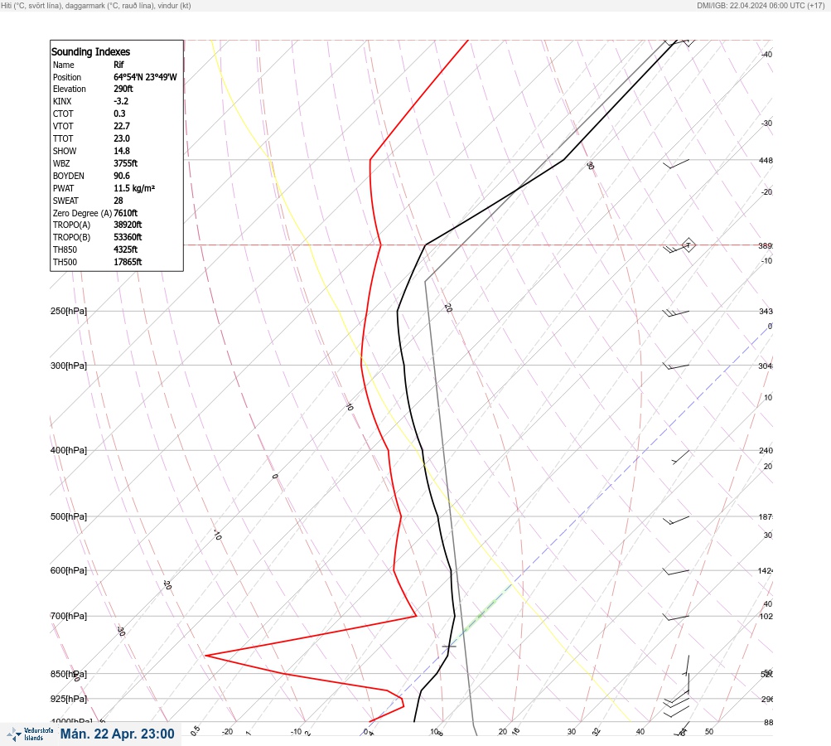
Task: Click TH850 value 4325ft
Action: coord(126,249)
